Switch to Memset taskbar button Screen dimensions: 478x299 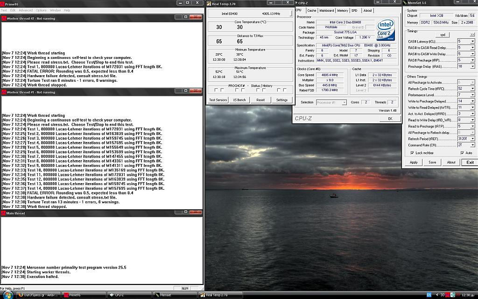click(175, 295)
